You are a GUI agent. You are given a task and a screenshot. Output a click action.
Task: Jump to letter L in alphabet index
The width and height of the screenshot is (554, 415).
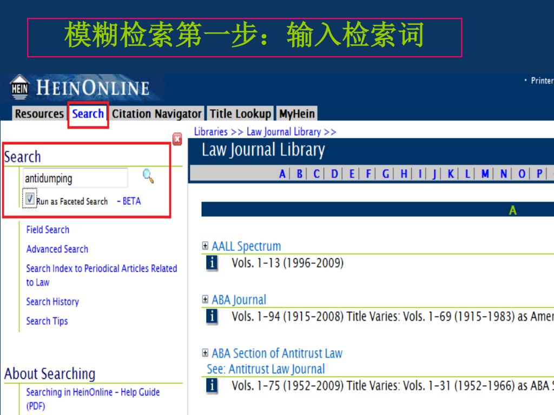[467, 173]
